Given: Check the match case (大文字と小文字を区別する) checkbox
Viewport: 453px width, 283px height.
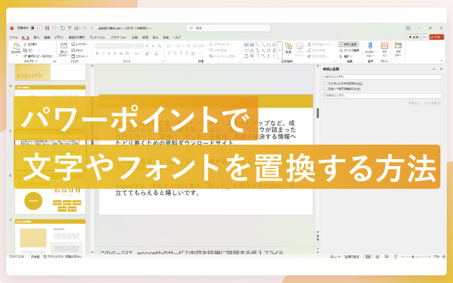Looking at the screenshot, I should (325, 83).
